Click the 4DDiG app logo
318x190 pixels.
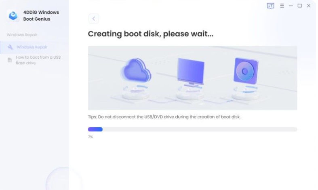13,15
